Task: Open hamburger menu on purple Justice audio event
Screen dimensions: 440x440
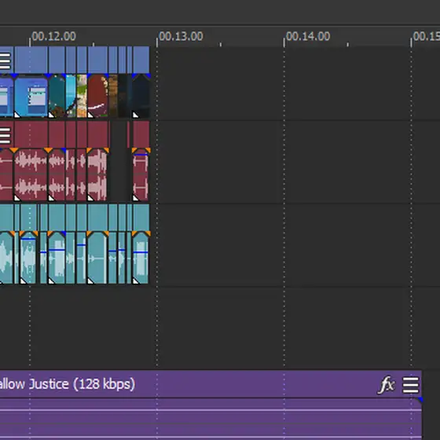Action: point(411,385)
